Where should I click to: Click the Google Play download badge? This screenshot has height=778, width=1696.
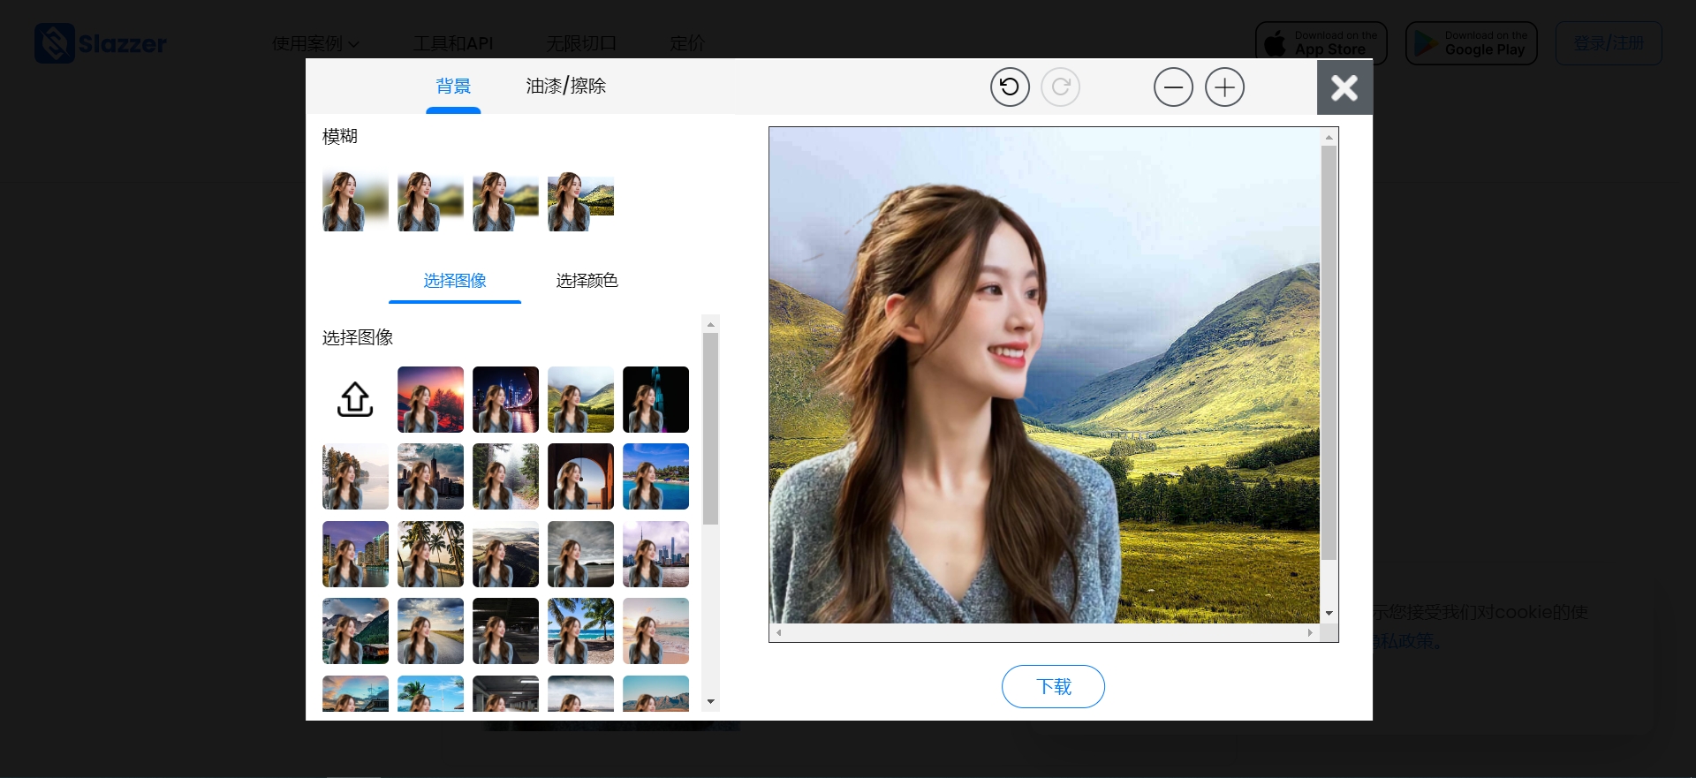[x=1472, y=43]
